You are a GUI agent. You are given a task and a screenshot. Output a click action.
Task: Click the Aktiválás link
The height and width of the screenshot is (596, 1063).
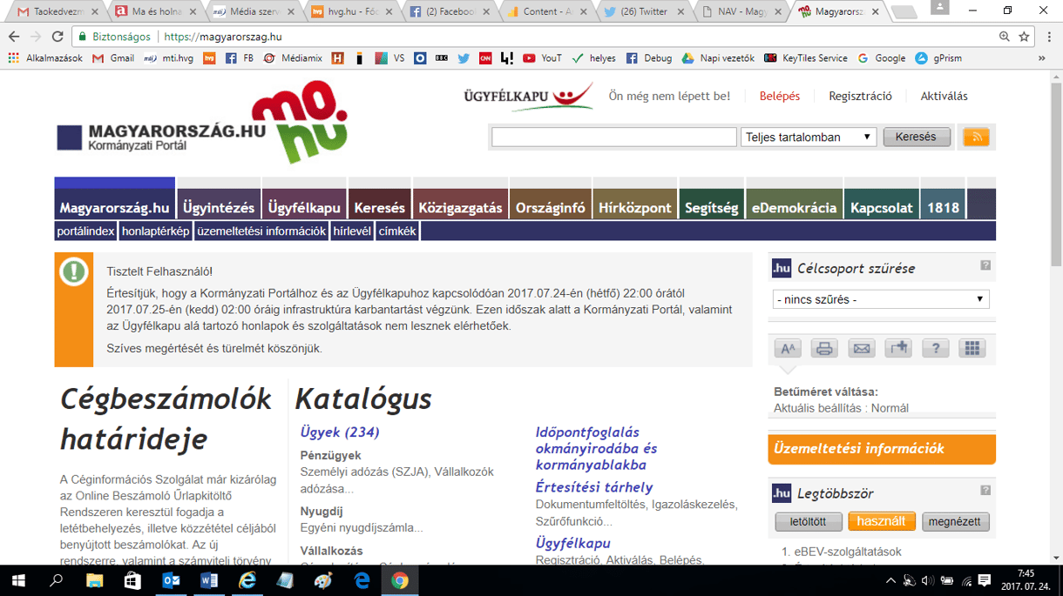tap(944, 97)
